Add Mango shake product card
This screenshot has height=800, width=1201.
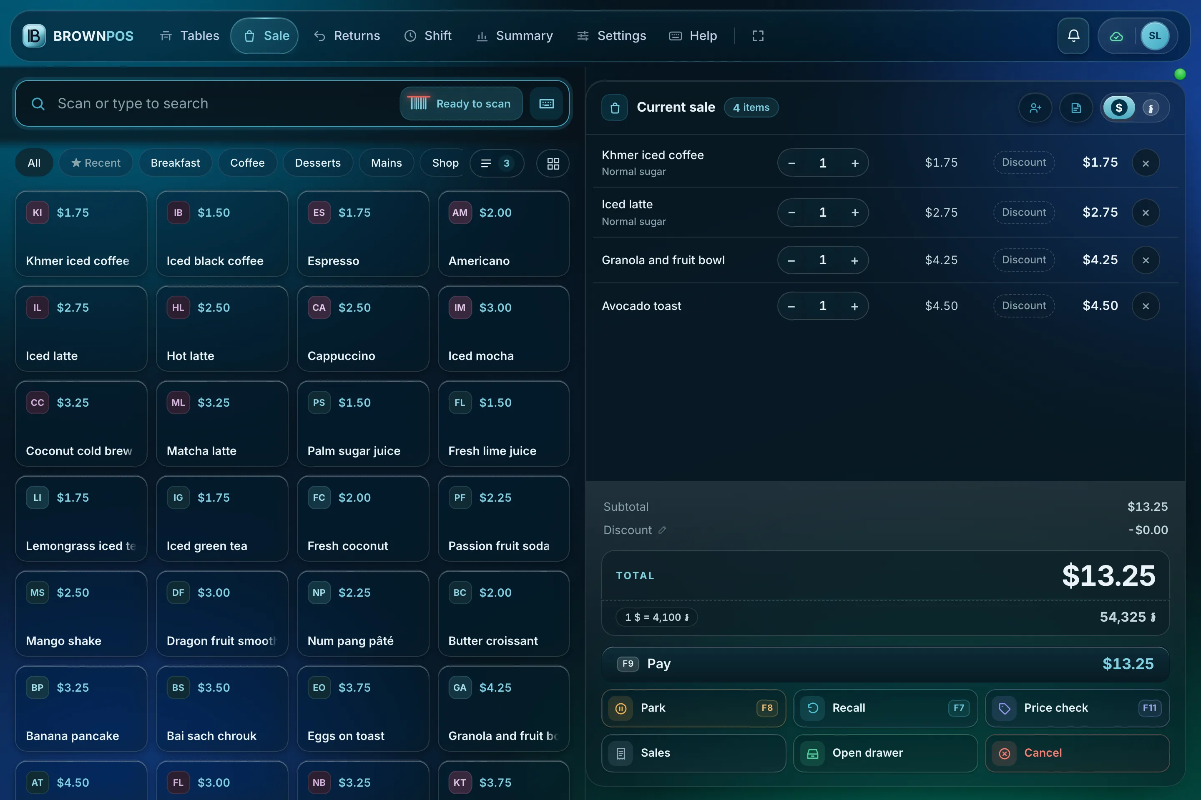click(81, 614)
